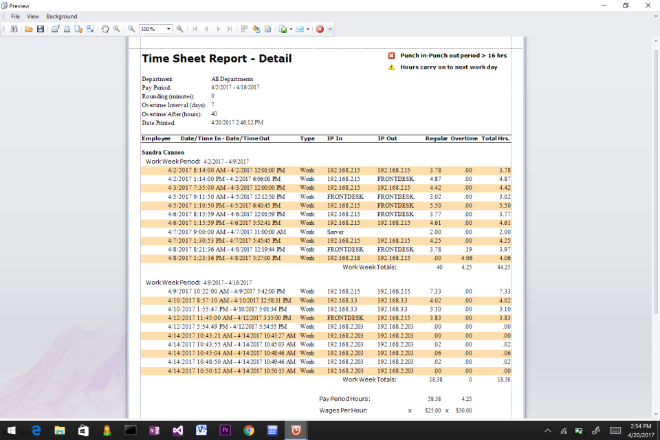Go to the first page

point(195,29)
